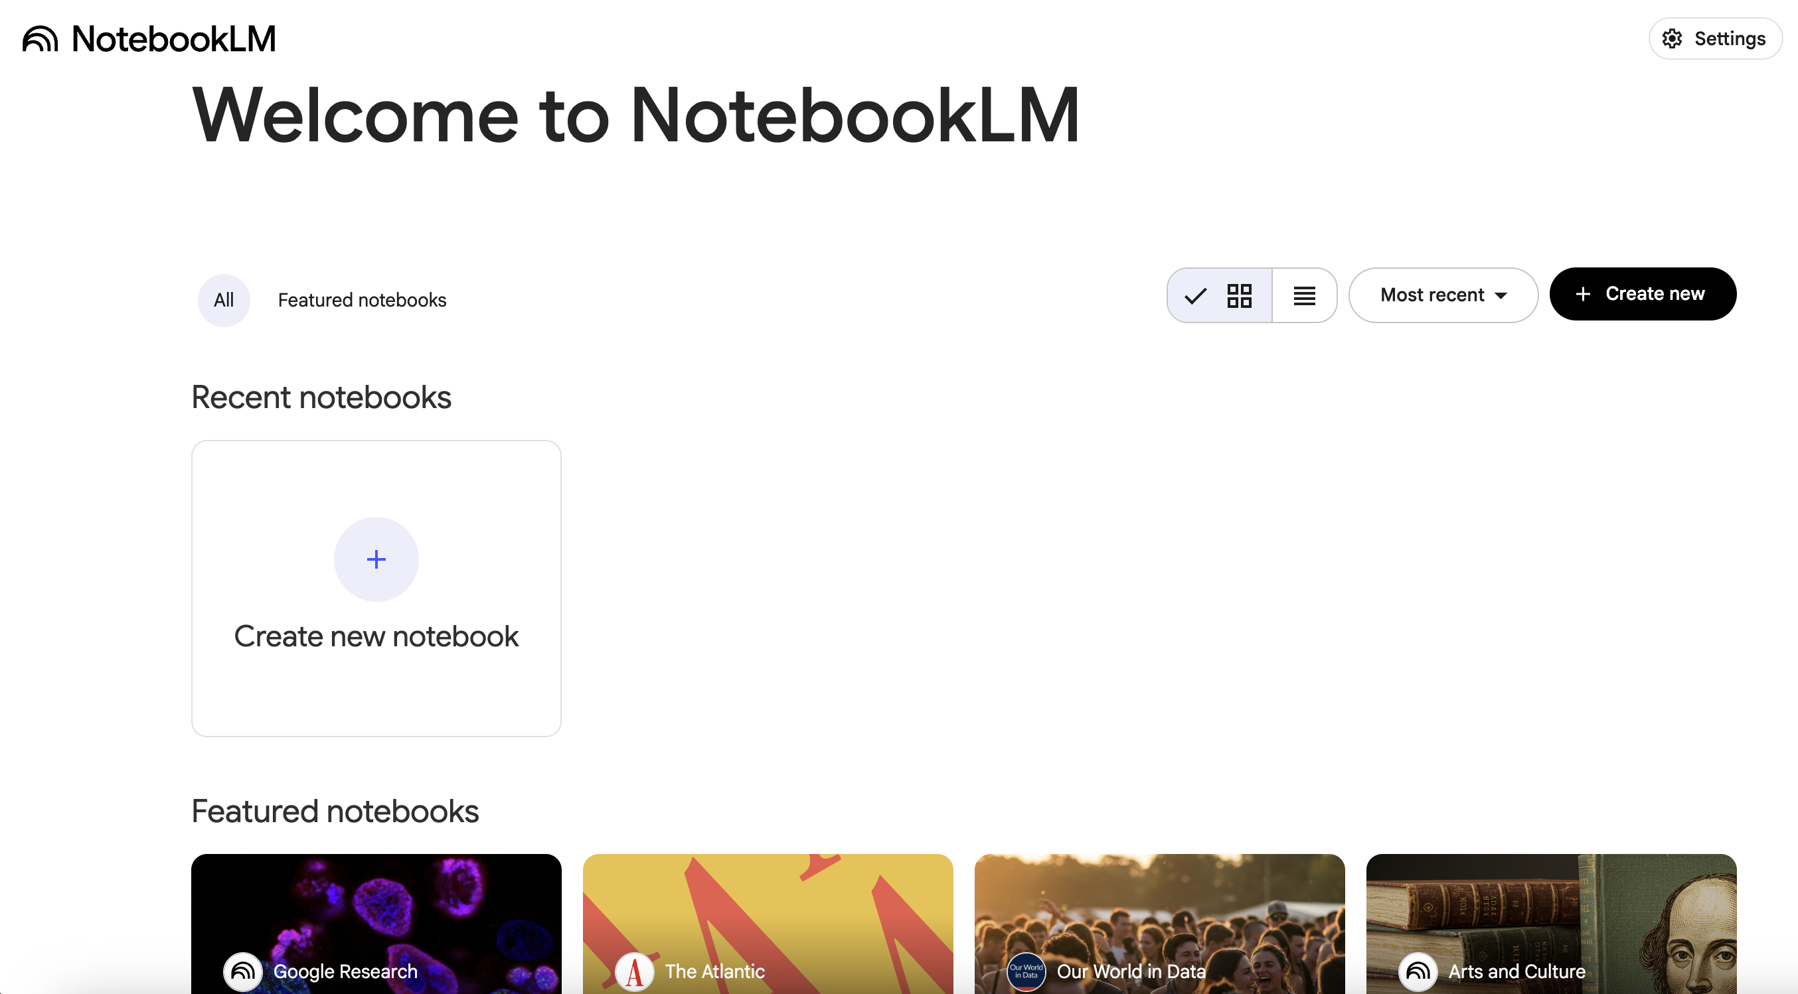The image size is (1798, 994).
Task: Select the All notebooks tab
Action: coord(223,299)
